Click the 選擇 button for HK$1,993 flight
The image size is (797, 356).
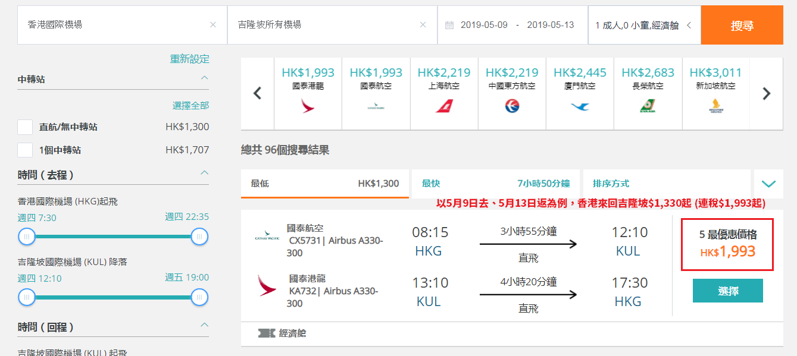728,291
